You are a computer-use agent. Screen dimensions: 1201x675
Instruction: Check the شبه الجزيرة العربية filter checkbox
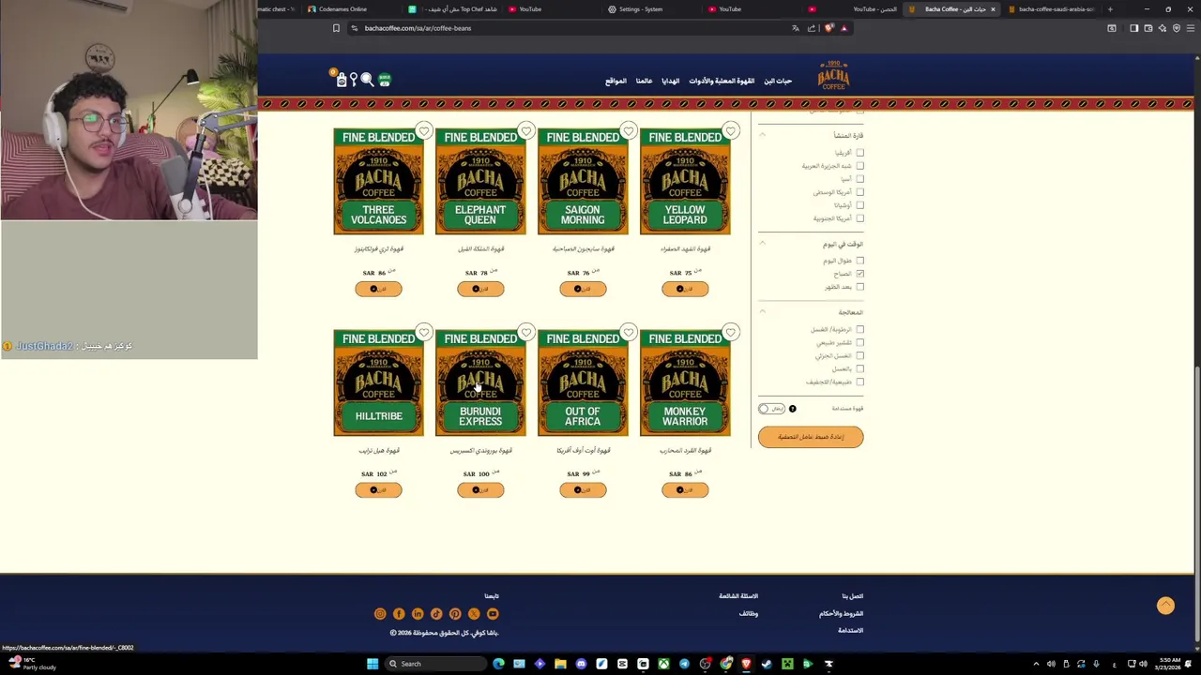(x=859, y=166)
